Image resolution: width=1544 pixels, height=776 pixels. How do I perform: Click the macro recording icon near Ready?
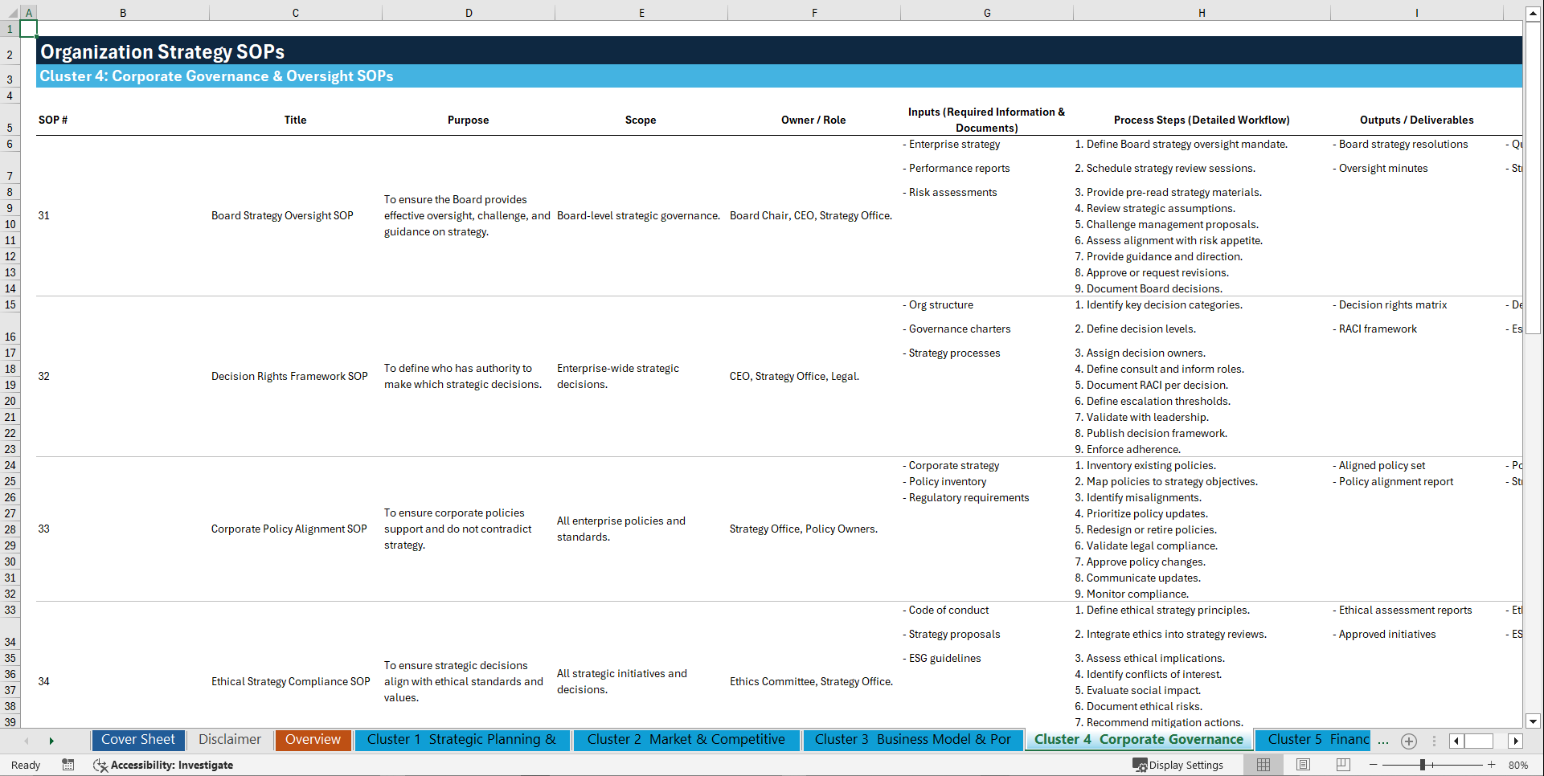click(68, 765)
